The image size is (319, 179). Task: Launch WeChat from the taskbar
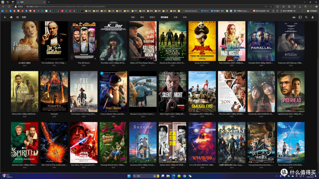(190, 176)
